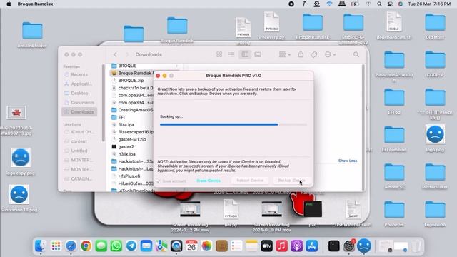Open Podcasts from the Dock

click(x=297, y=246)
